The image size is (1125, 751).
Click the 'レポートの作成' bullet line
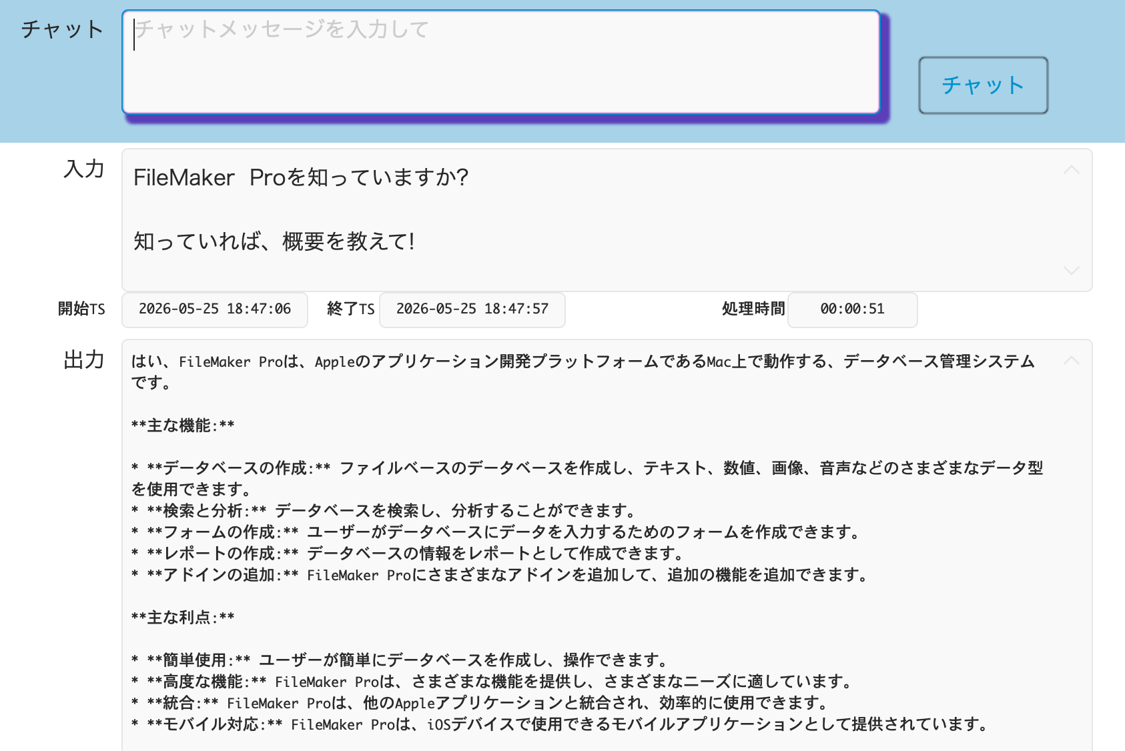pyautogui.click(x=408, y=554)
